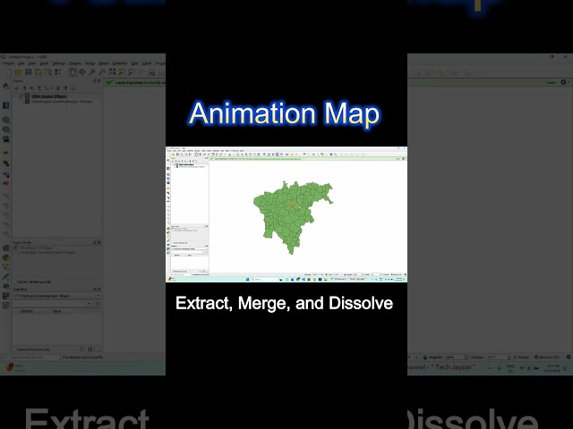Enable the Control rendering order checkbox
Screen dimensions: 573x429
14,282
